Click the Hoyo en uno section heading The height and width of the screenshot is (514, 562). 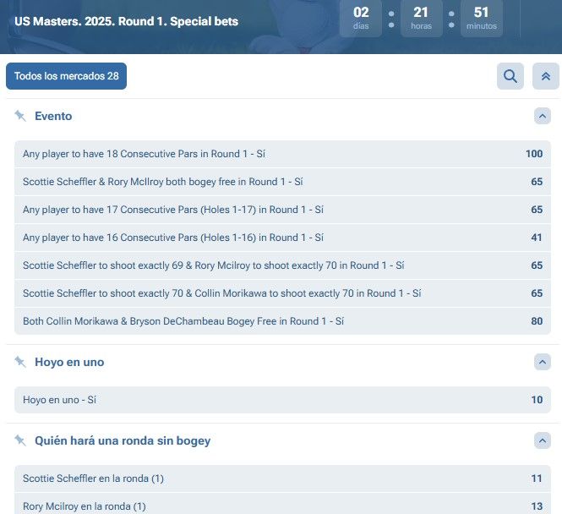click(69, 362)
